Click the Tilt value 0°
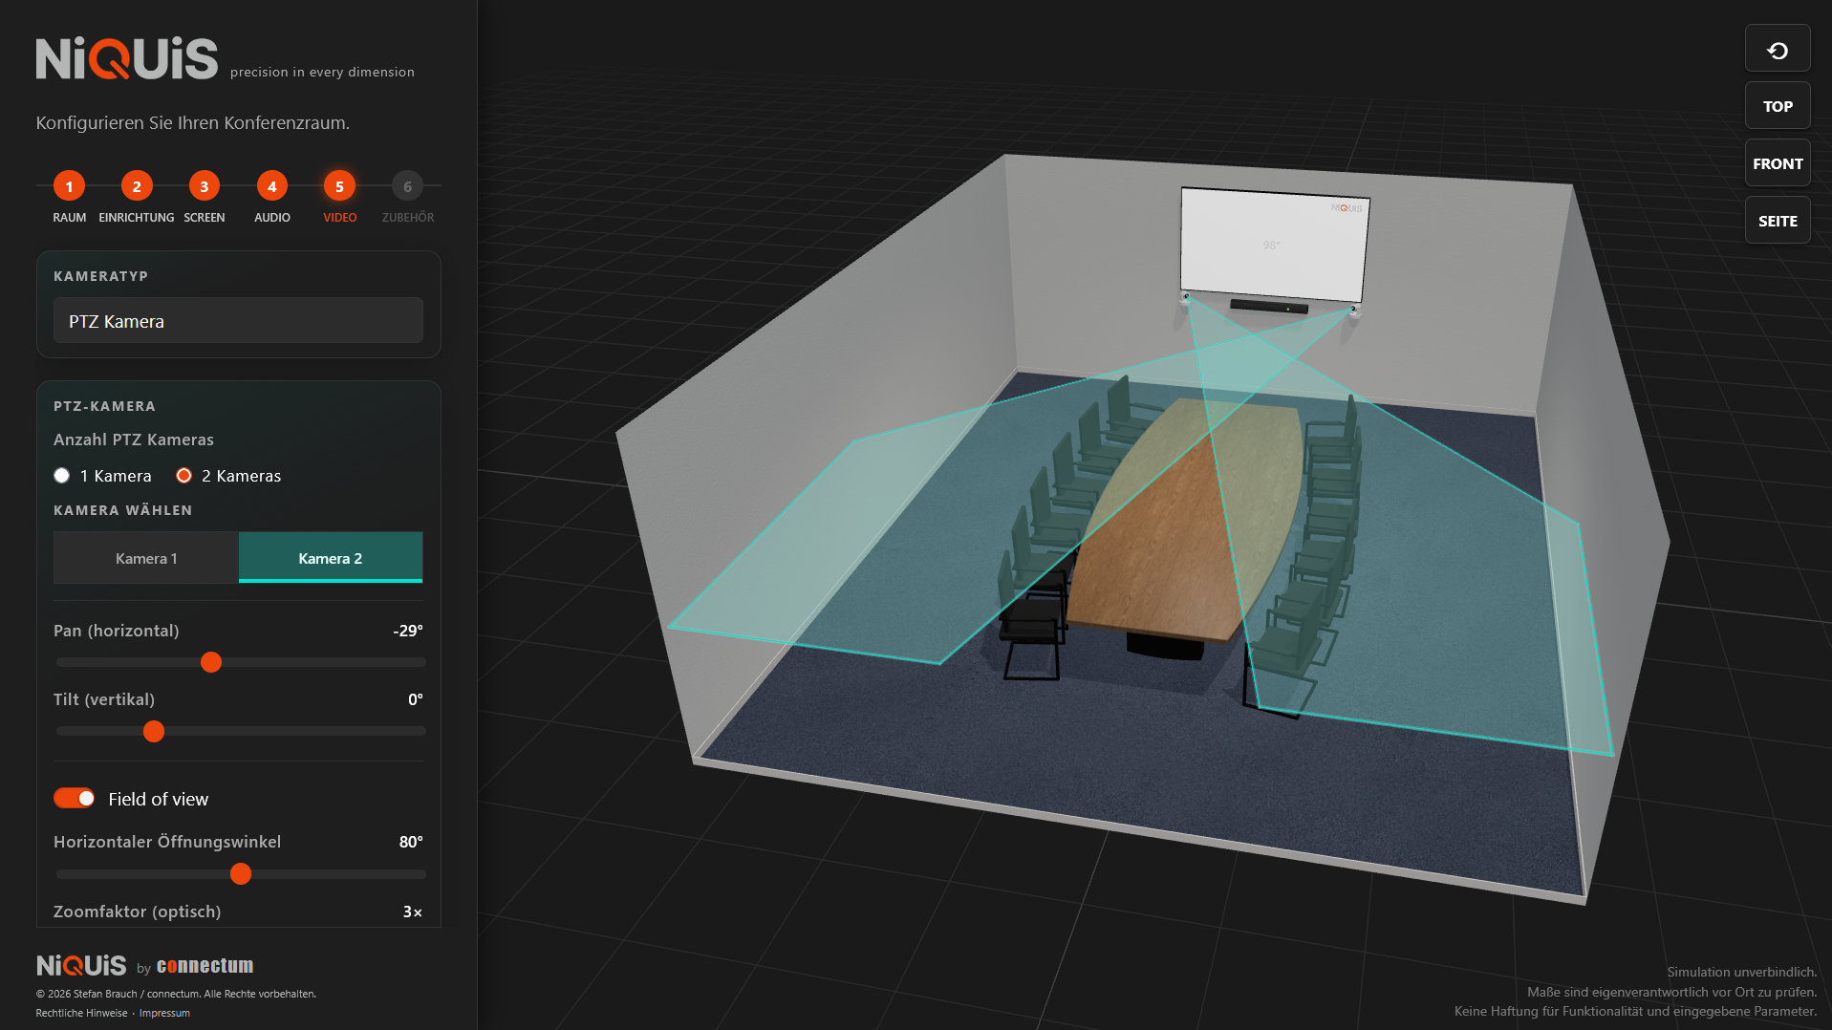 [416, 699]
